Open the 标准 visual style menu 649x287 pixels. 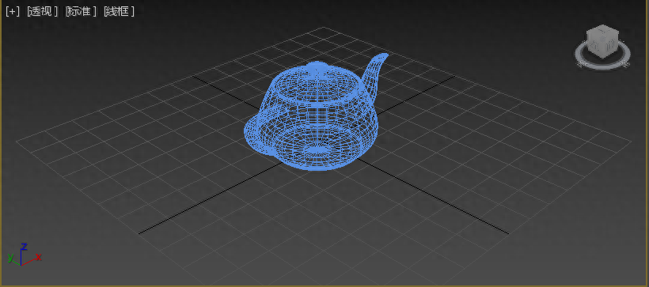pos(81,12)
